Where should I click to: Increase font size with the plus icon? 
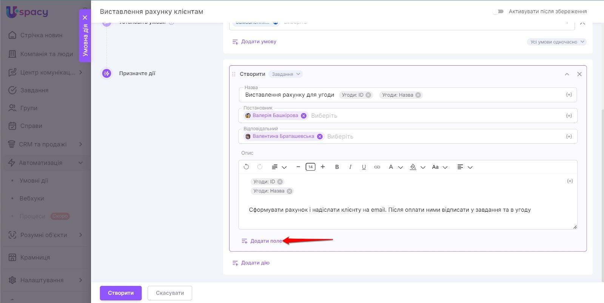click(x=323, y=167)
